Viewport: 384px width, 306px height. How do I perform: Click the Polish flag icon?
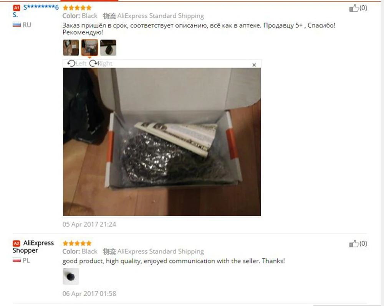tap(17, 260)
